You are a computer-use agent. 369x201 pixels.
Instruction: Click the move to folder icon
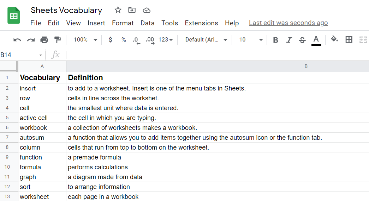pos(132,10)
